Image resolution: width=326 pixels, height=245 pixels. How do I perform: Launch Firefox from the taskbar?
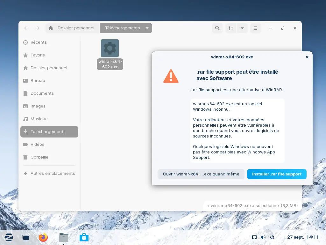[43, 237]
